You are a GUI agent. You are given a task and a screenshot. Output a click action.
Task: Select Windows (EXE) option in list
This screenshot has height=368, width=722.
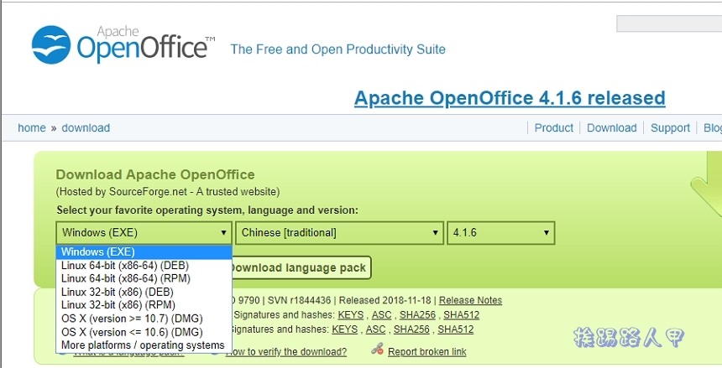coord(144,252)
